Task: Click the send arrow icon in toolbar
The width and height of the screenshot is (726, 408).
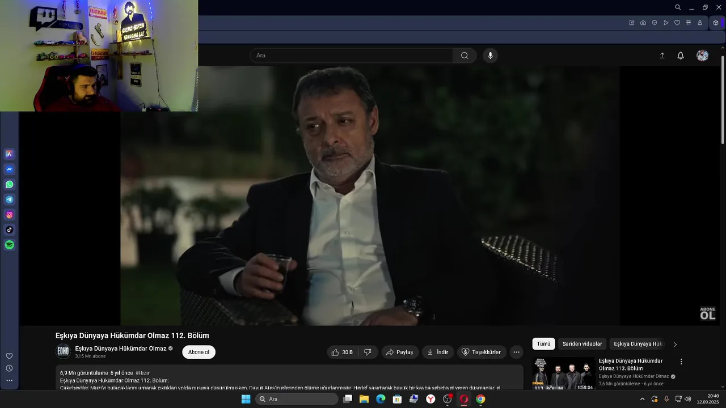Action: (666, 23)
